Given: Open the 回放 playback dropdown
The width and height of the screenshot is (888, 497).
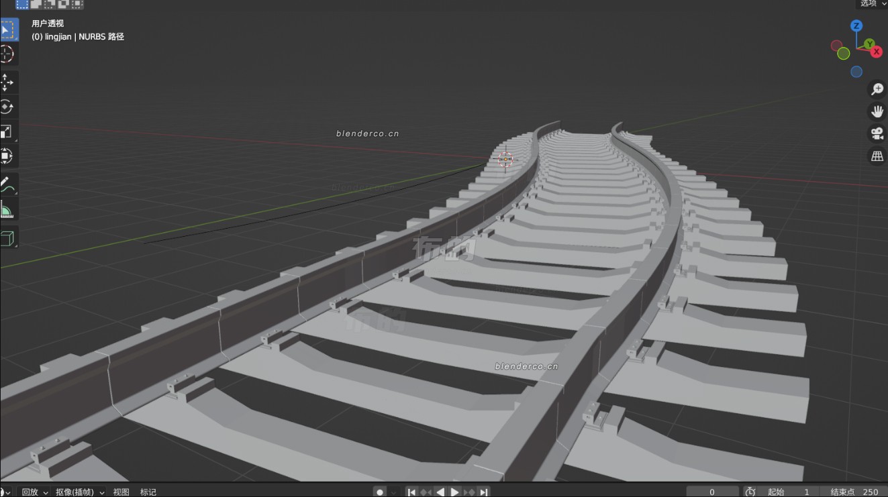Looking at the screenshot, I should point(34,492).
